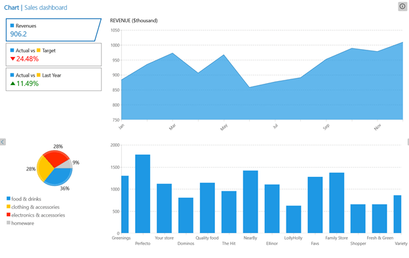Click the electronics & accessories legend label
The height and width of the screenshot is (258, 409).
click(38, 215)
